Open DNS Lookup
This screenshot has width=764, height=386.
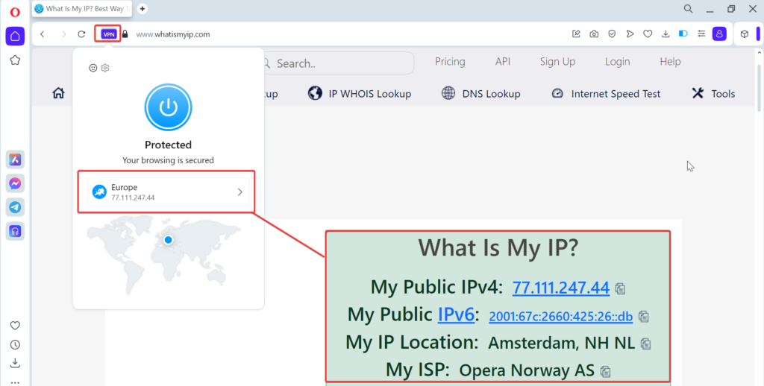[481, 93]
